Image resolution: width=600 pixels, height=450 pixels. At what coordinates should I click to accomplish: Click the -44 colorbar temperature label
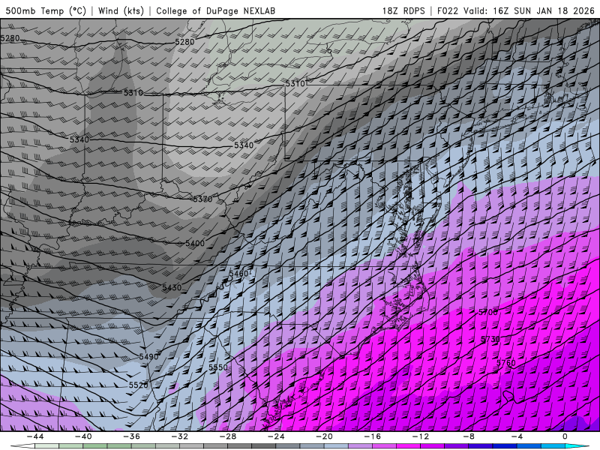(35, 436)
